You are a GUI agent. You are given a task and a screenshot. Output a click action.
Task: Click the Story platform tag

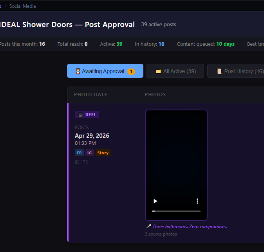point(103,153)
